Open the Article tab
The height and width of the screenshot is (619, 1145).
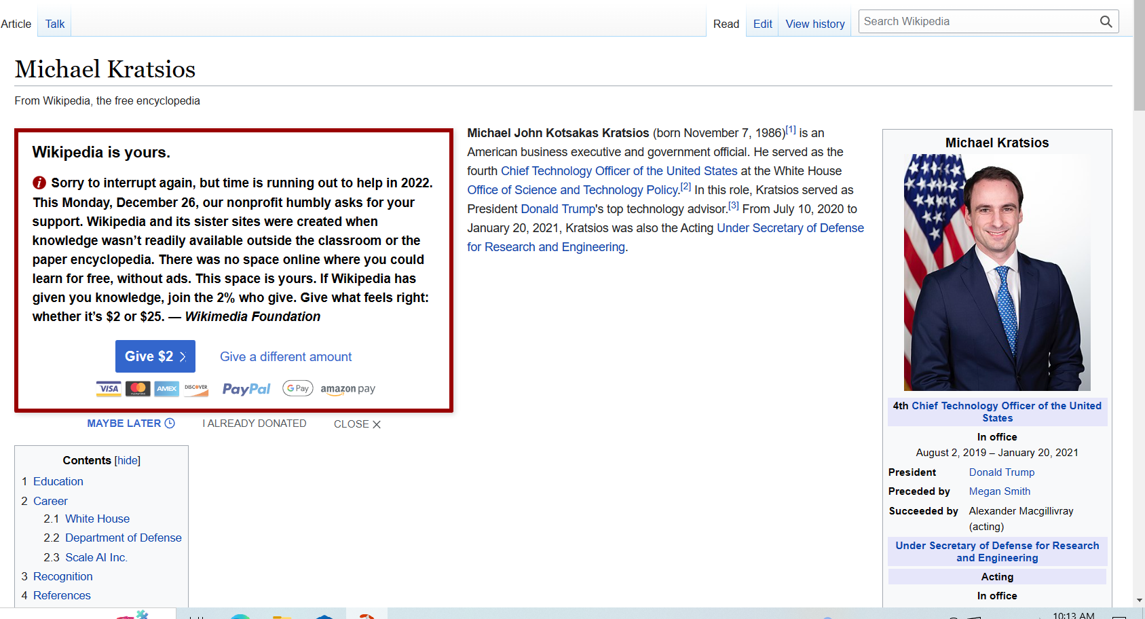pos(16,24)
